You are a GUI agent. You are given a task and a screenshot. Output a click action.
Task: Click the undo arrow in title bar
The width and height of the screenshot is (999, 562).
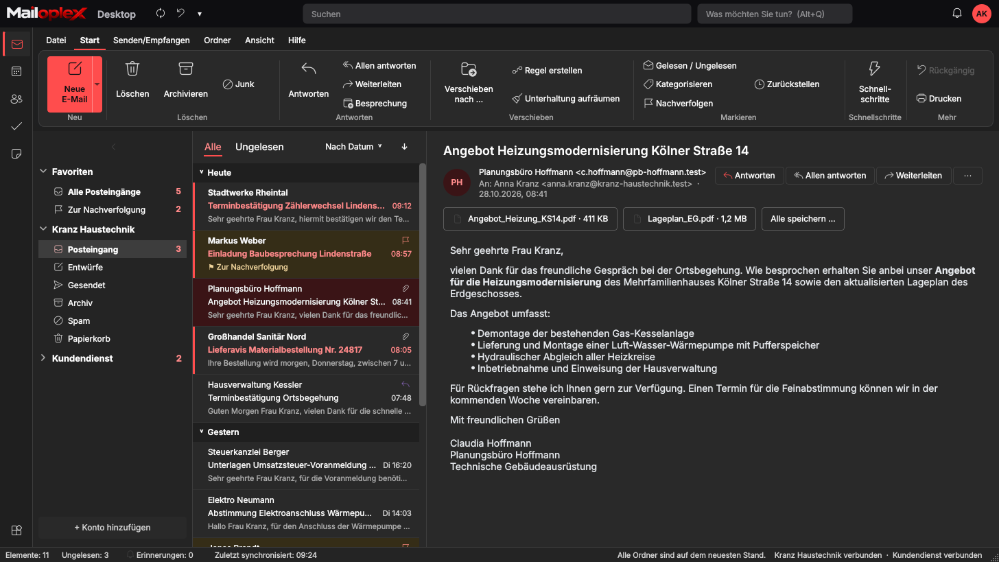point(180,14)
